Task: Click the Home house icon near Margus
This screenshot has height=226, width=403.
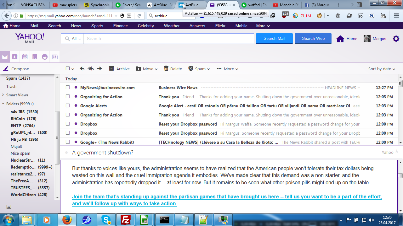Action: pos(340,39)
